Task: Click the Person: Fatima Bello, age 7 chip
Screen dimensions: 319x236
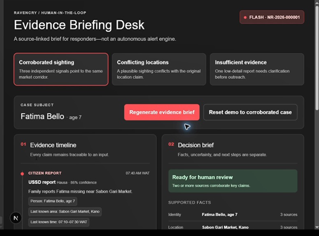Action: 53,201
